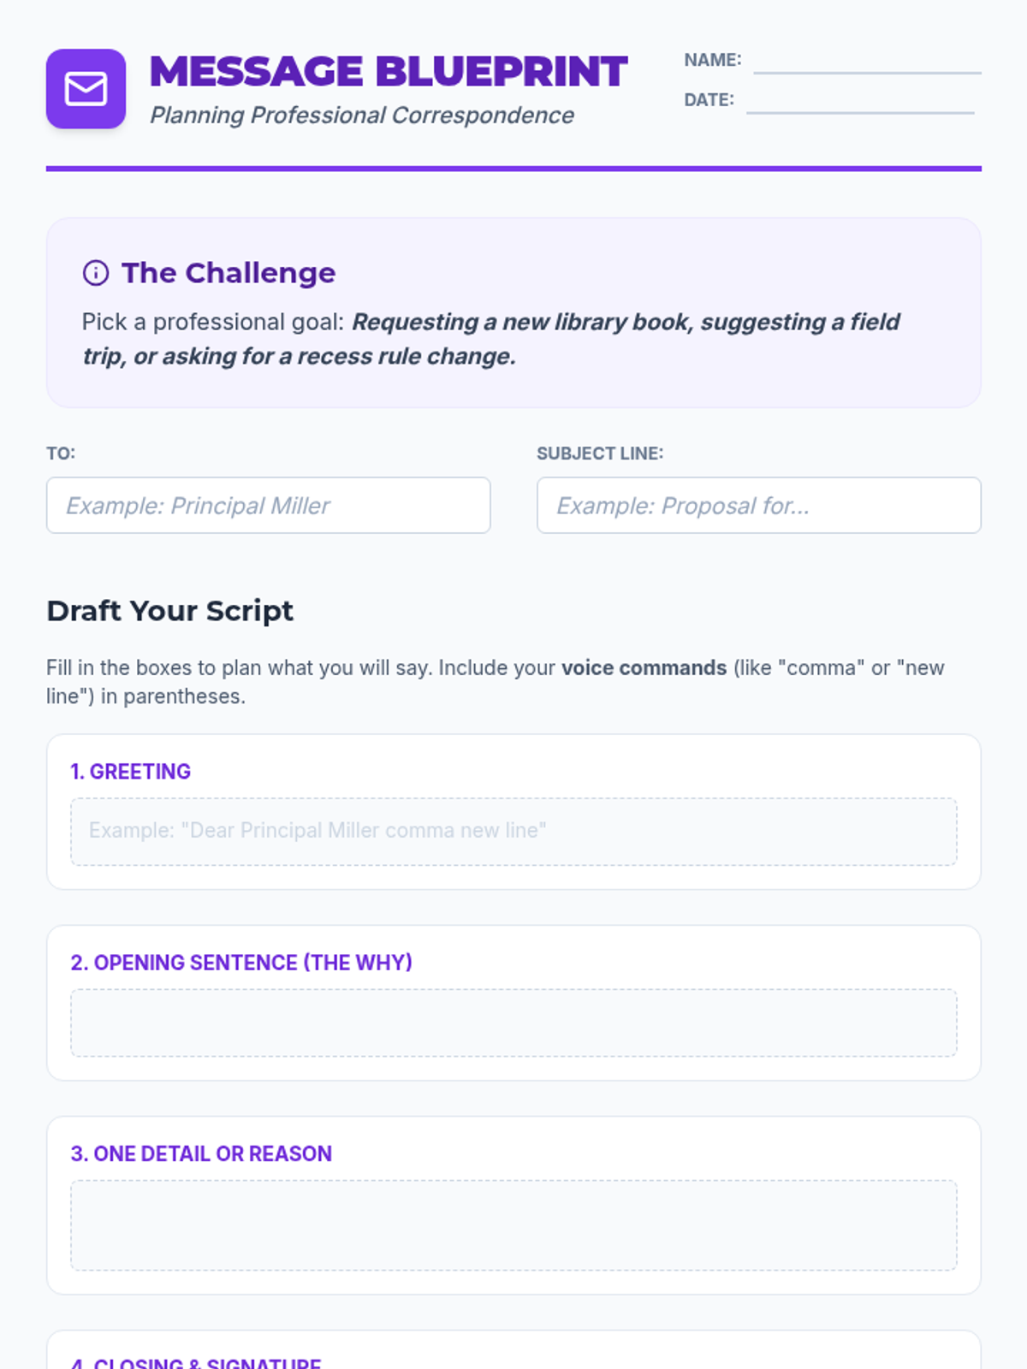Click the 2. OPENING SENTENCE section label
This screenshot has width=1027, height=1369.
pos(241,963)
